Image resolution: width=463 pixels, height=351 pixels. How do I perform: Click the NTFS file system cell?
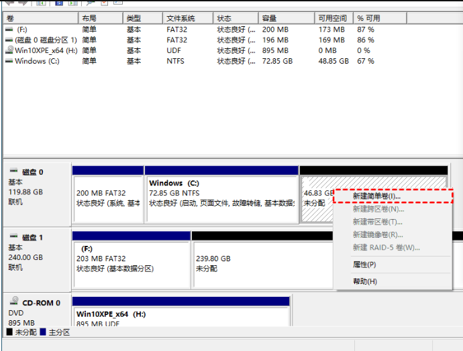click(175, 61)
